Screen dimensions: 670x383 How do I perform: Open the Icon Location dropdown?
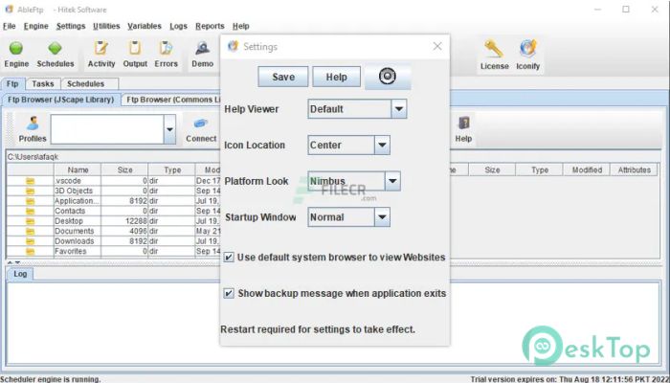382,145
